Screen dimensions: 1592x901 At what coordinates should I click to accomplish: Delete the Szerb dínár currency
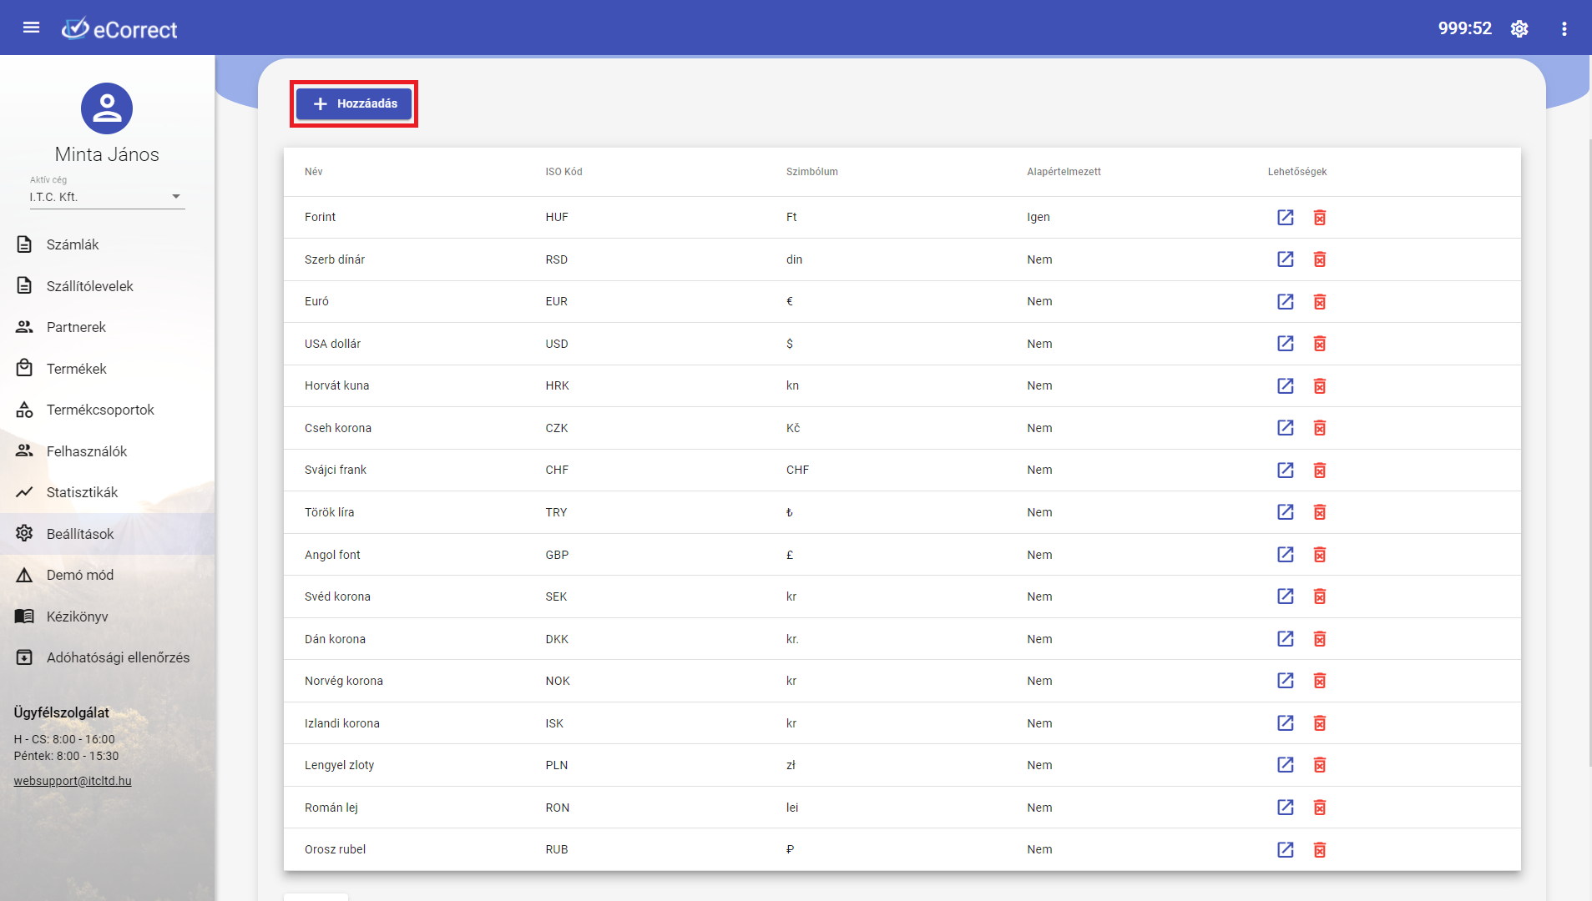1319,259
